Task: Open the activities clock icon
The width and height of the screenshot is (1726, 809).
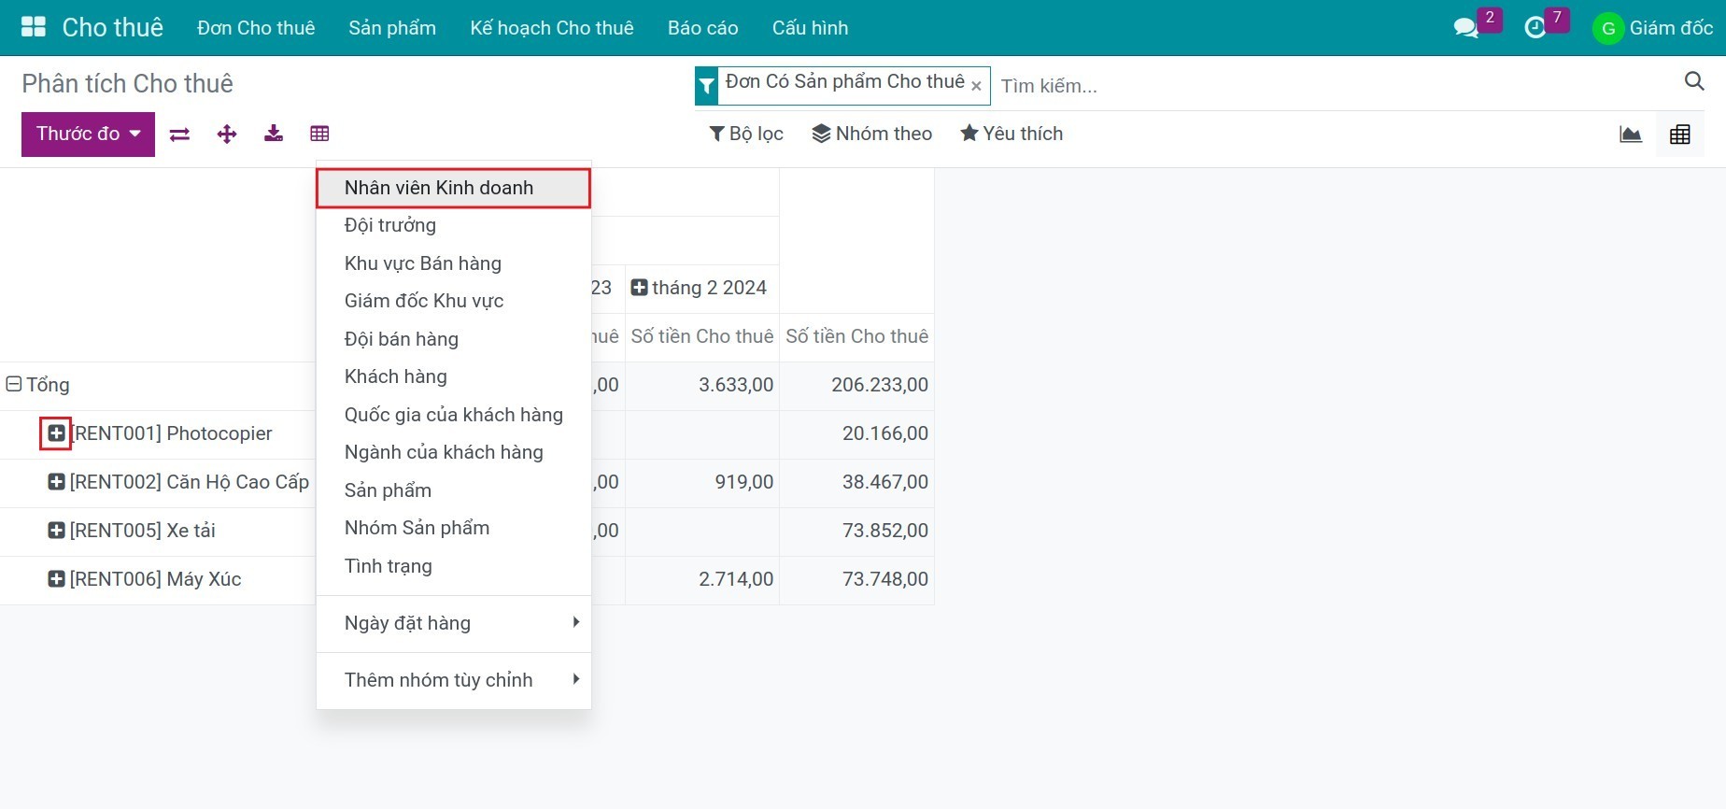Action: click(x=1535, y=28)
